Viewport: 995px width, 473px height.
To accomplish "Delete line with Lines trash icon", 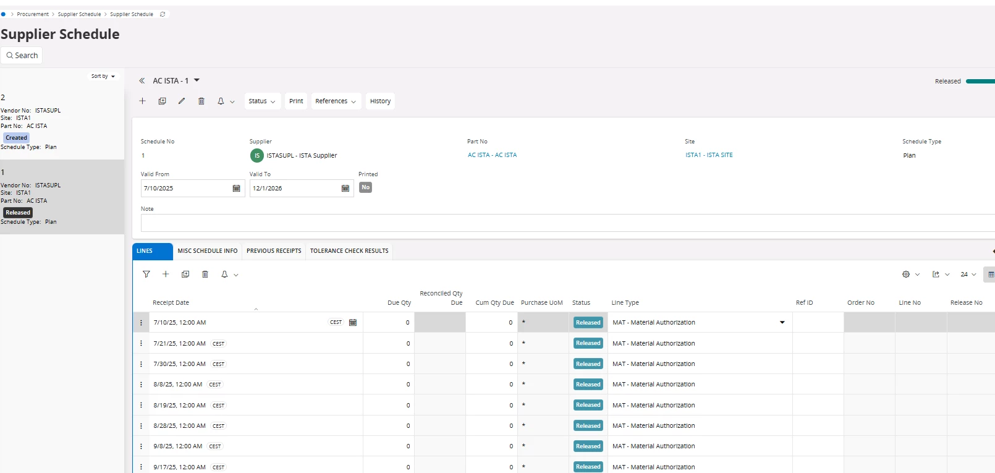I will pyautogui.click(x=205, y=274).
